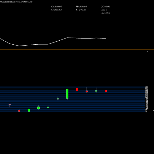Viewport: 154px width, 154px height.
Task: Click the small green candle just before the tallest green candle
Action: [58, 99]
